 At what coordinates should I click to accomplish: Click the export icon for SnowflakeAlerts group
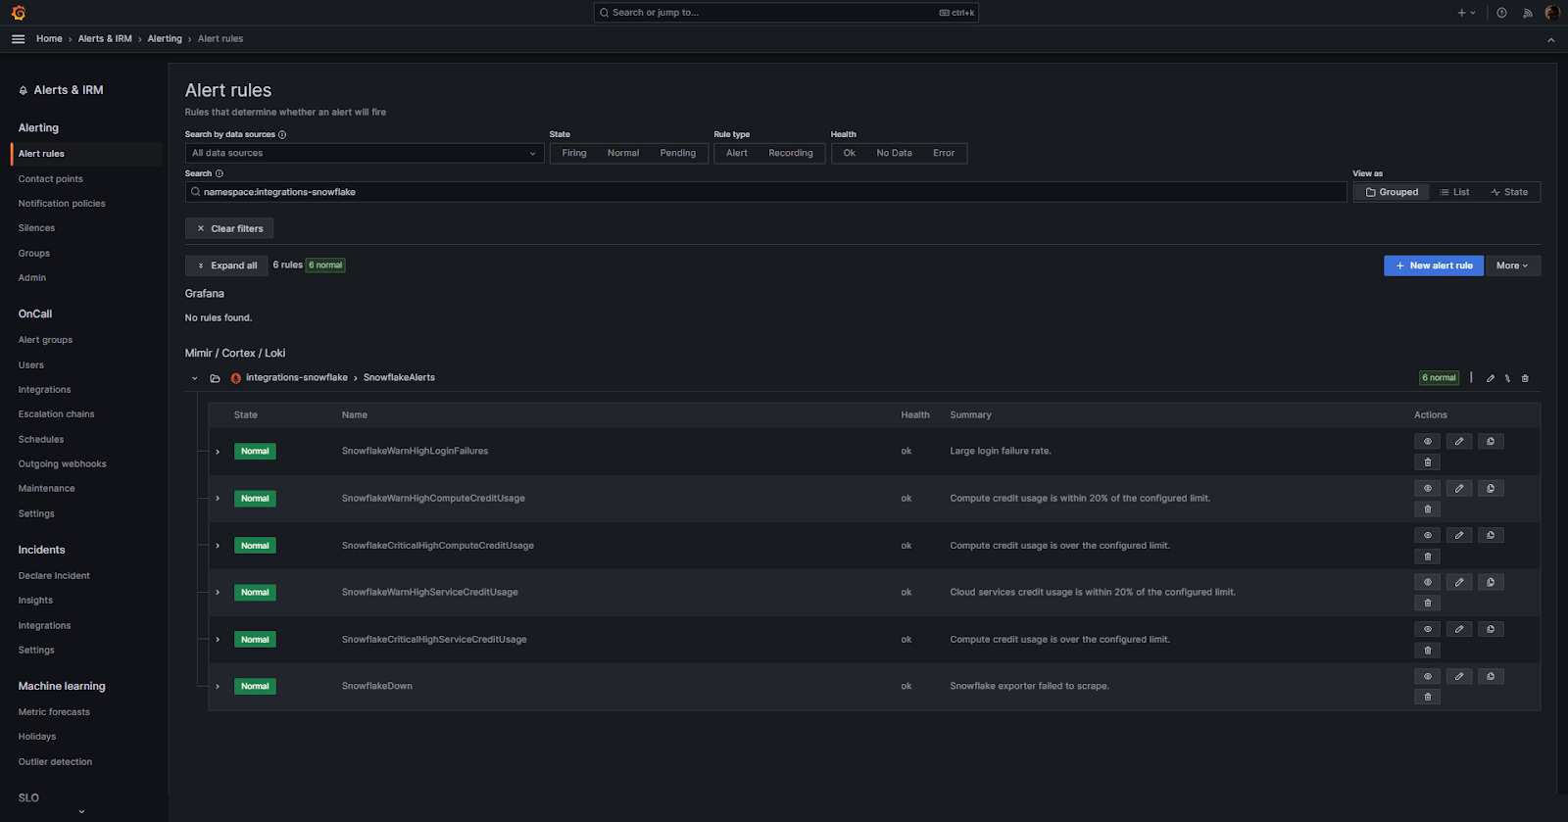point(1507,378)
